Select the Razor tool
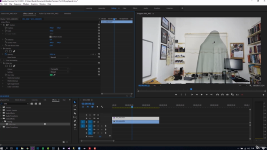 point(75,113)
